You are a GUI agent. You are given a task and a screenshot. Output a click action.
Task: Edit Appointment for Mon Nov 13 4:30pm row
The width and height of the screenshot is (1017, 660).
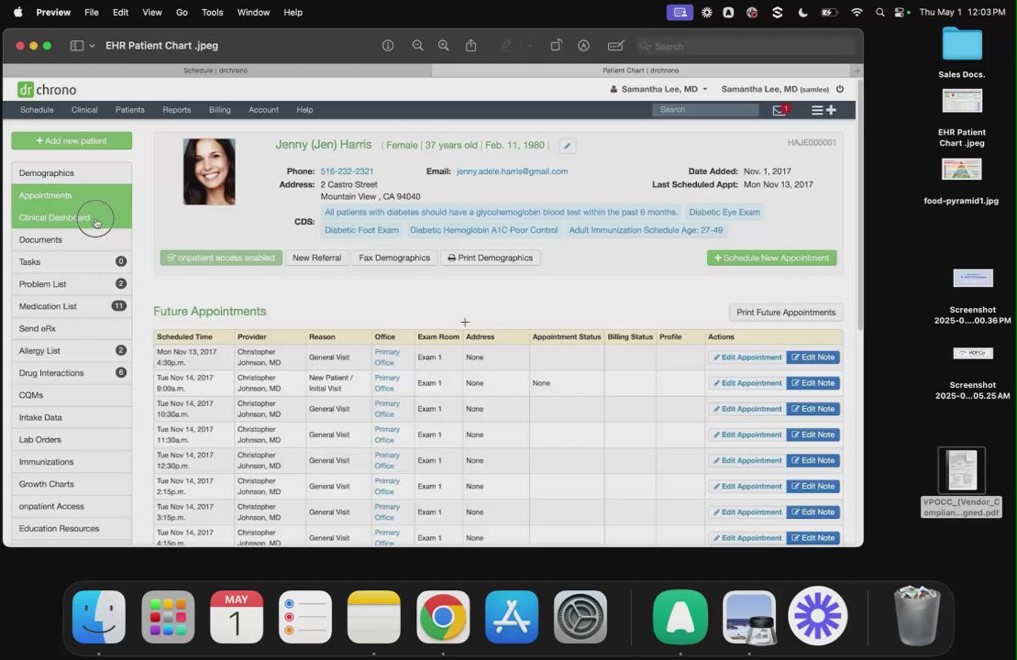click(x=747, y=357)
